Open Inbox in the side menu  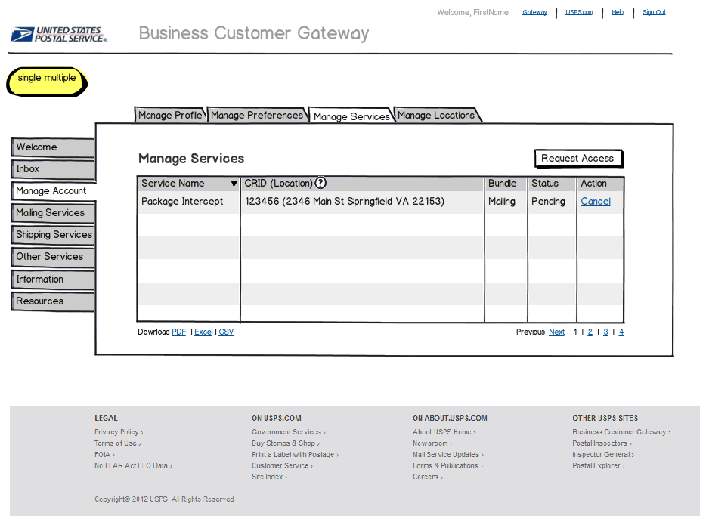pos(53,169)
